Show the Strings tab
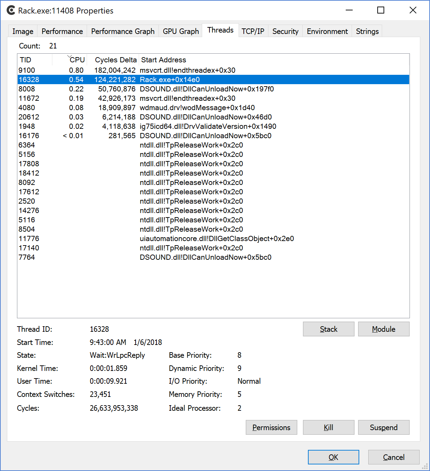This screenshot has width=430, height=471. coord(367,31)
